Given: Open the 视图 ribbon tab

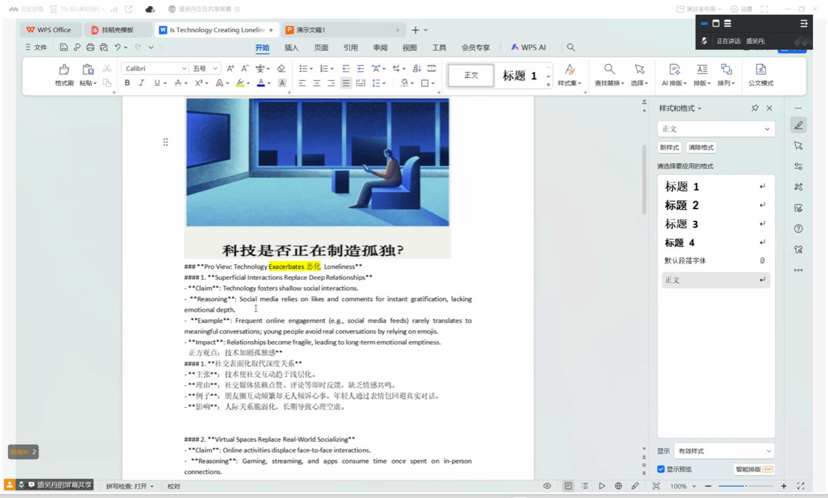Looking at the screenshot, I should (x=409, y=48).
